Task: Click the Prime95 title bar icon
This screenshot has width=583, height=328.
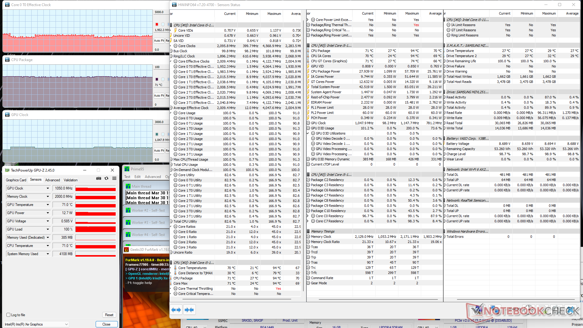Action: tap(127, 169)
